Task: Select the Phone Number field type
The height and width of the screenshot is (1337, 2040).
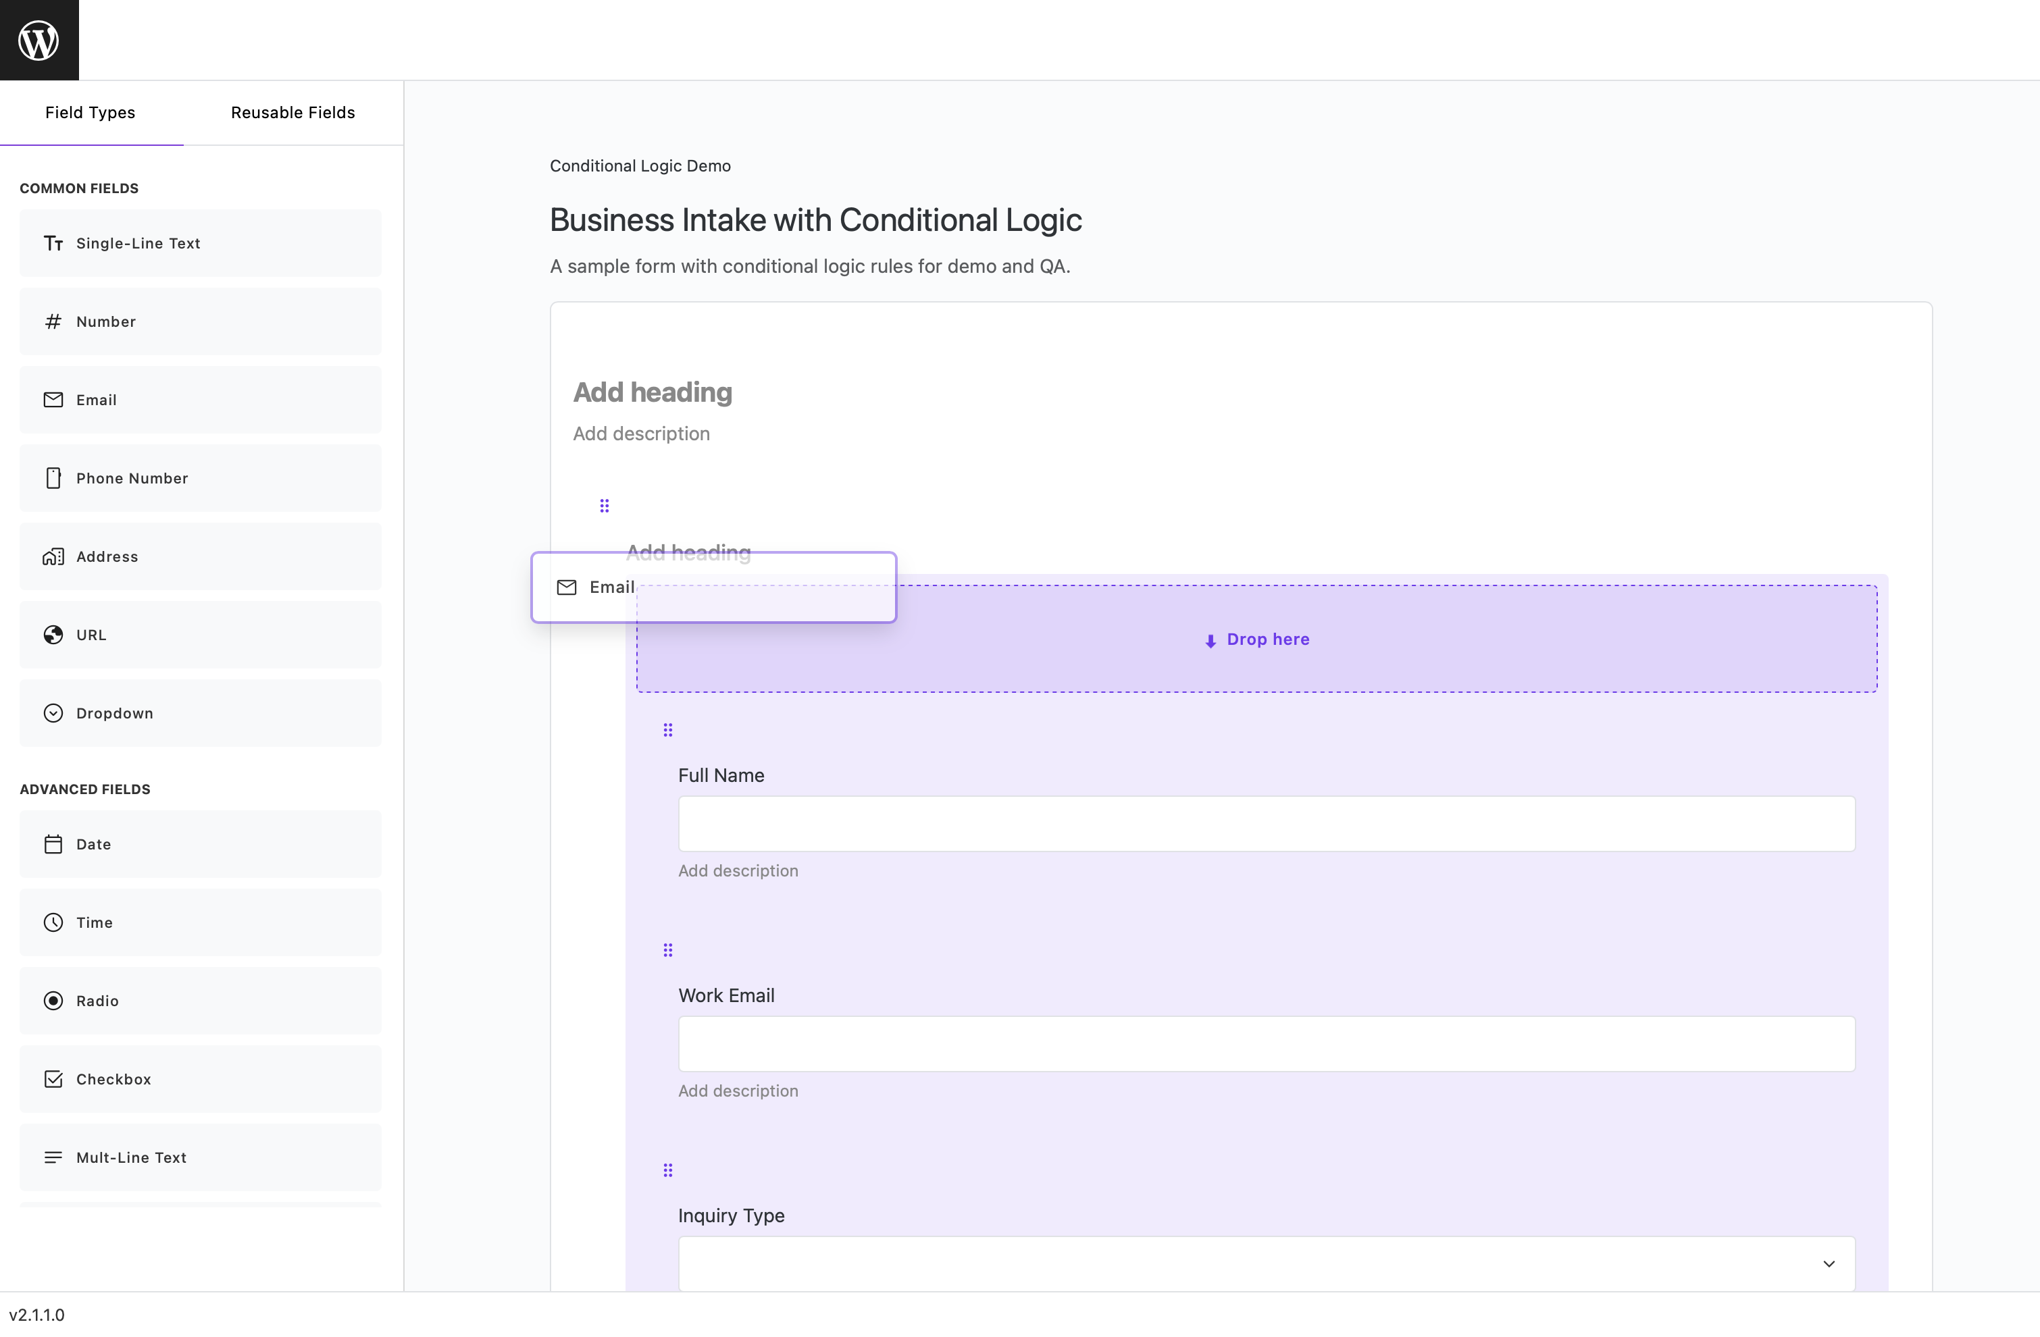Action: (200, 477)
